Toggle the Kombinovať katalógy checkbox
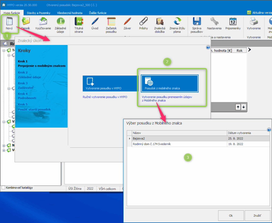The width and height of the screenshot is (272, 223). [x=3, y=188]
